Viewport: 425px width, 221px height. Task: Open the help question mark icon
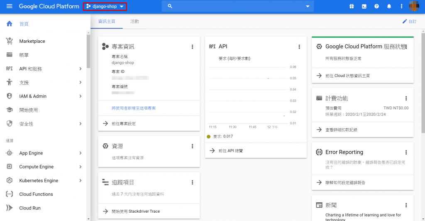(x=376, y=6)
